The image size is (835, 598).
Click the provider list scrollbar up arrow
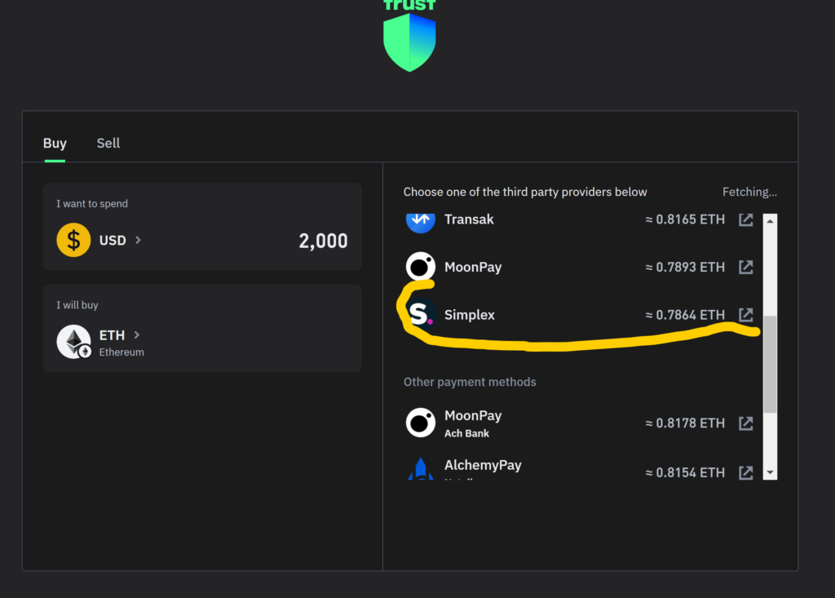770,220
